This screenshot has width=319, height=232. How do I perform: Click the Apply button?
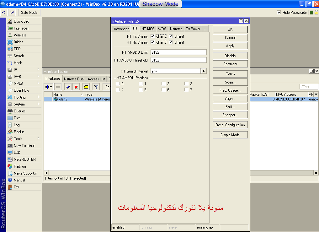[230, 46]
